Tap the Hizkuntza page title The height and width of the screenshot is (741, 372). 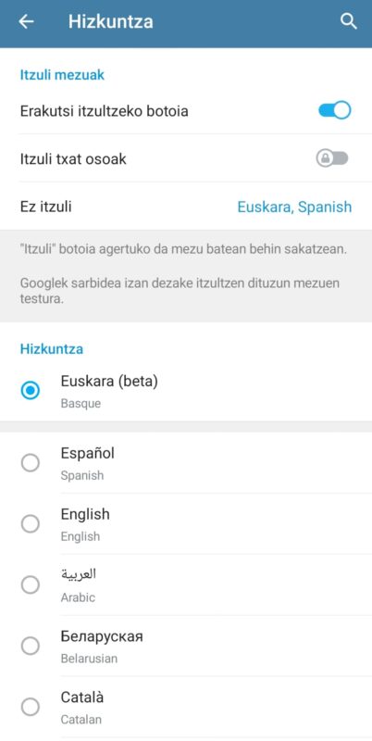tap(110, 21)
